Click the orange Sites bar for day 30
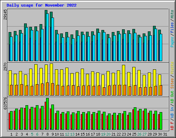This screenshot has height=138, width=176. [161, 90]
